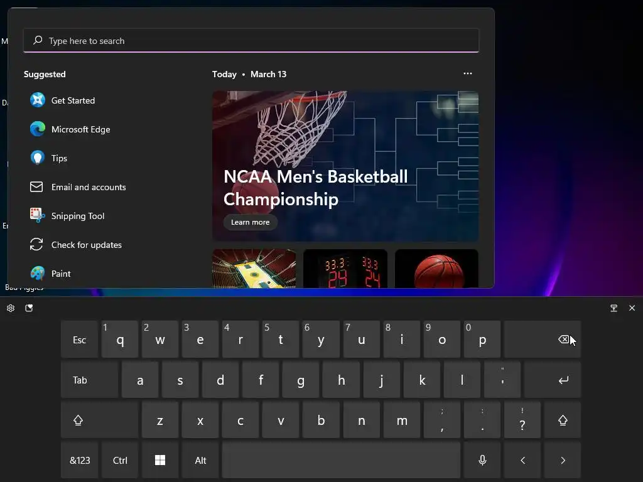Click in Type here to search field
This screenshot has height=482, width=643.
click(x=251, y=40)
